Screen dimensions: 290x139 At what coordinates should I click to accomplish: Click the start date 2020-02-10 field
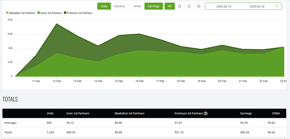pos(224,6)
